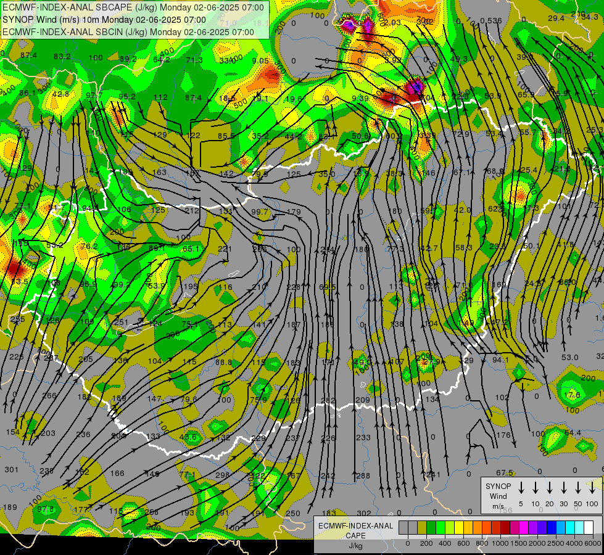Click the station value 34.3 on the map
Screen dimensions: 604x555
coord(590,17)
